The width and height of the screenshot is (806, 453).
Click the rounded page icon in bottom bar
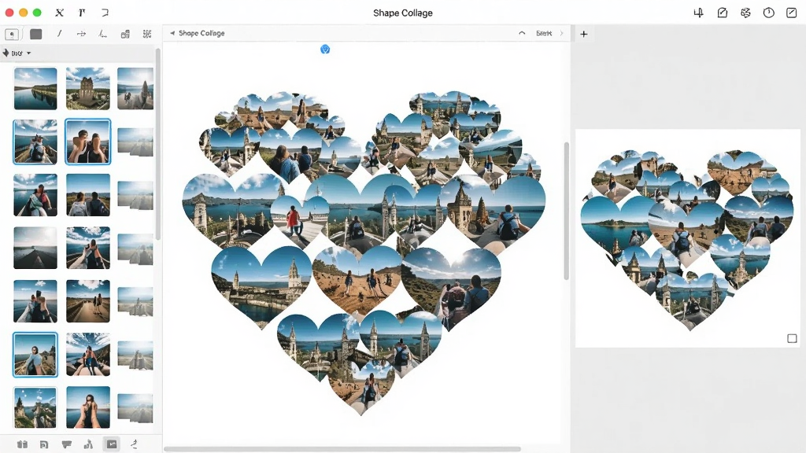(x=44, y=444)
